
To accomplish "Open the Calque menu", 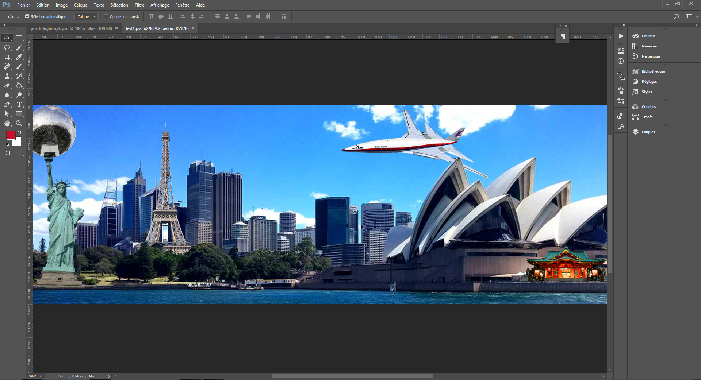I will coord(80,5).
